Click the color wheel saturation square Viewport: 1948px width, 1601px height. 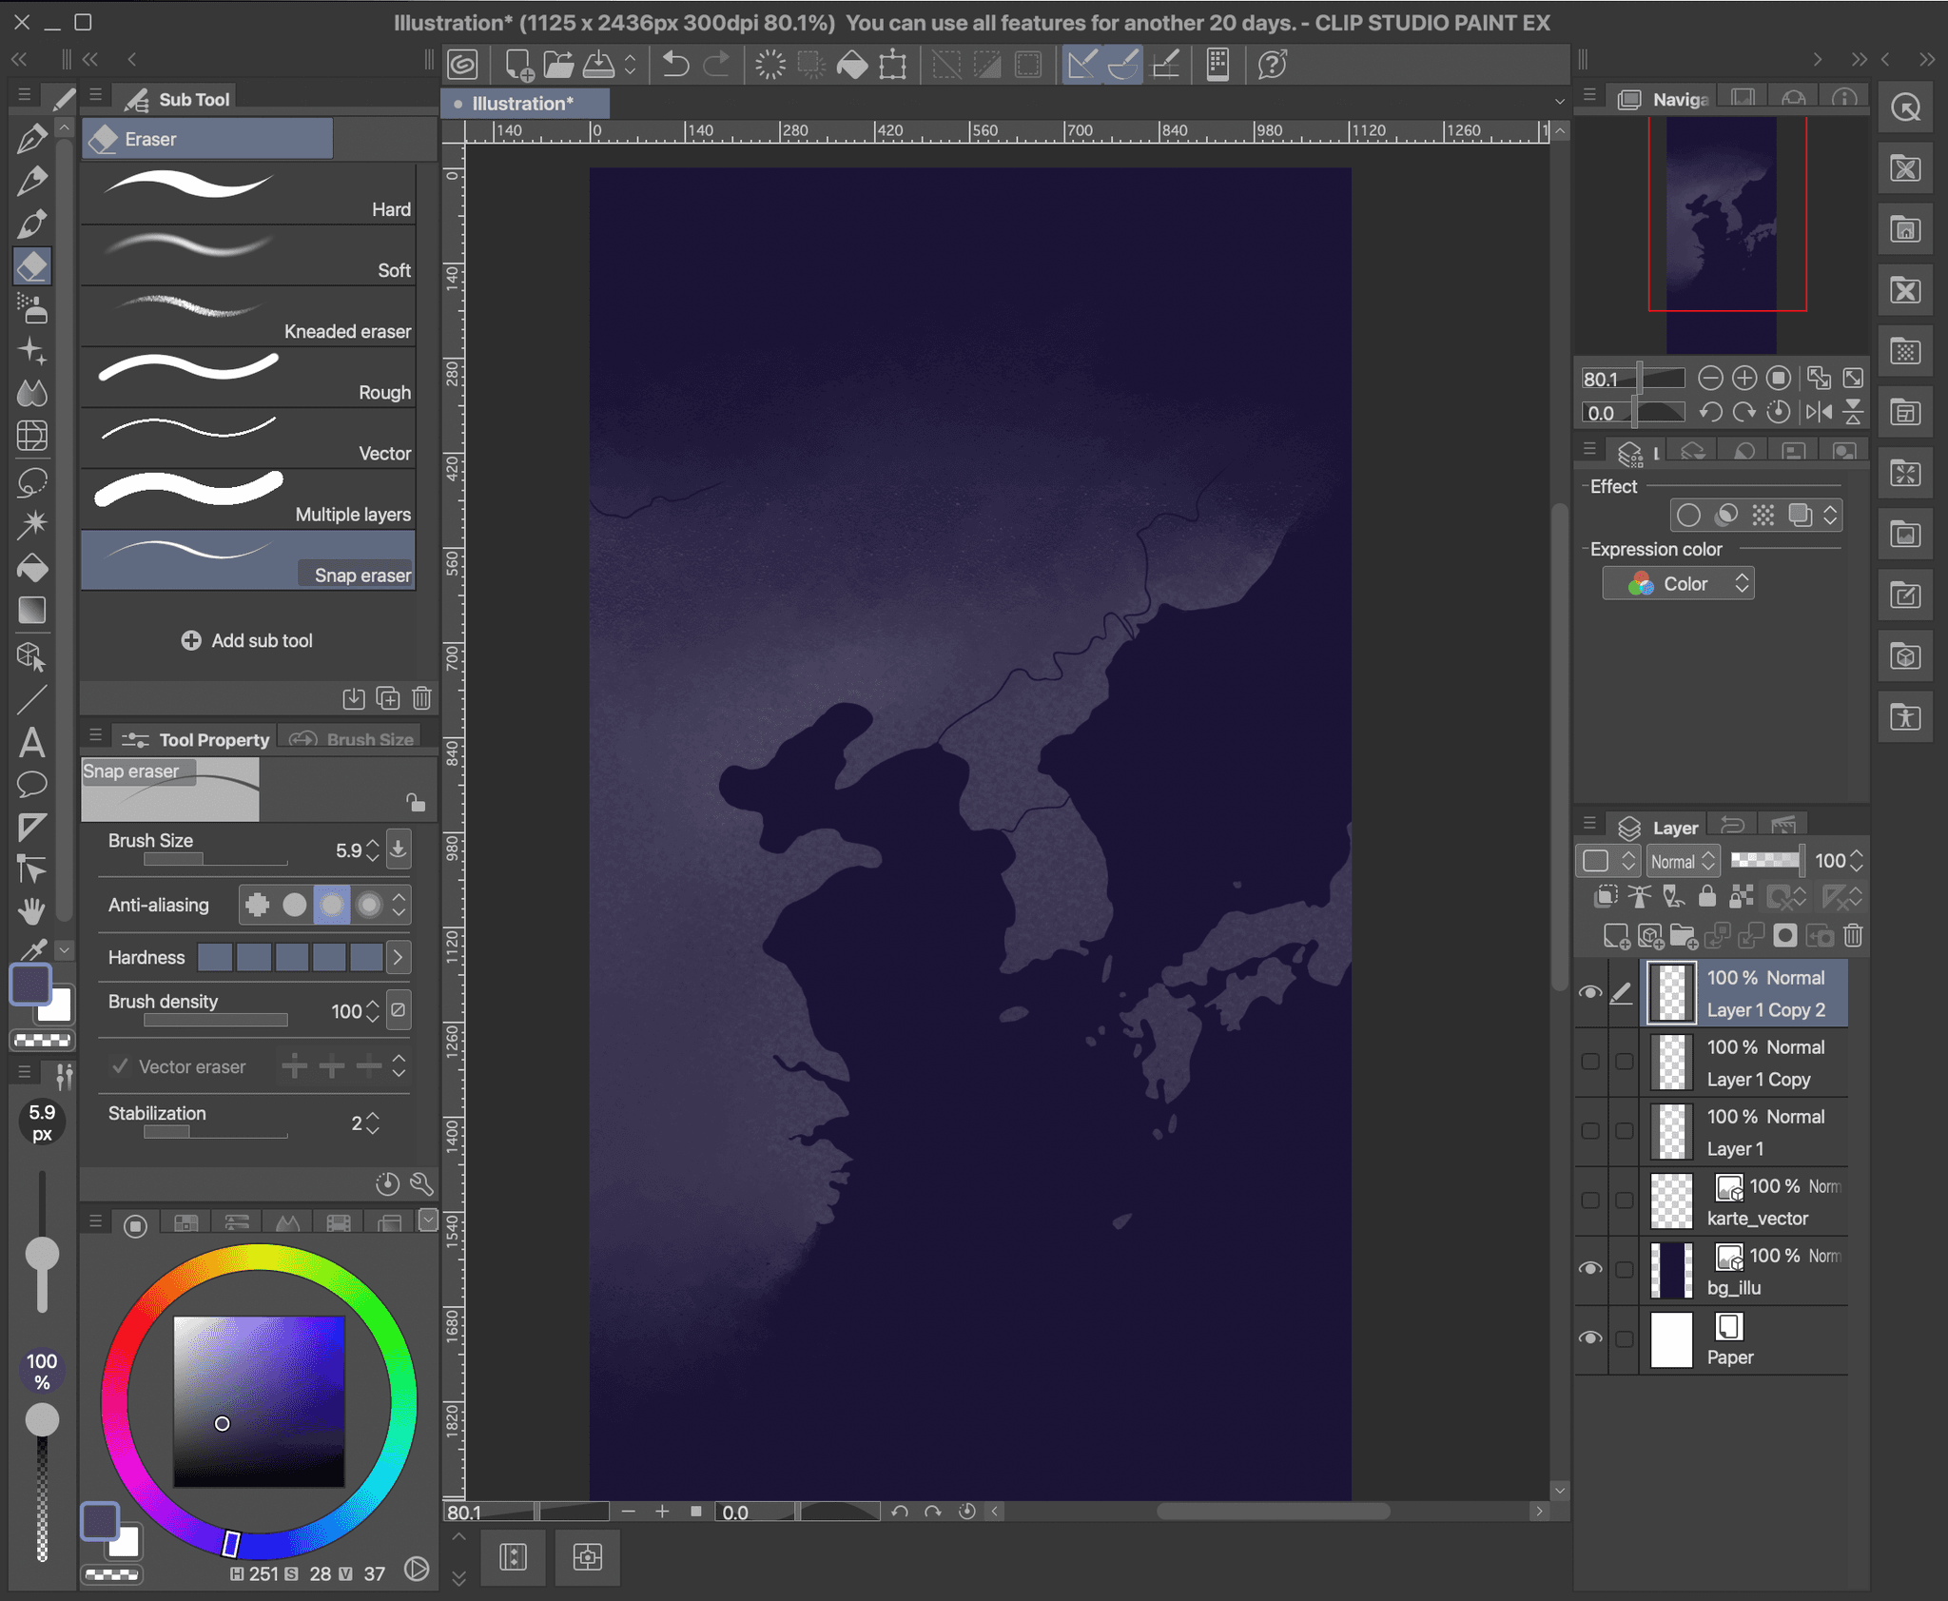259,1401
